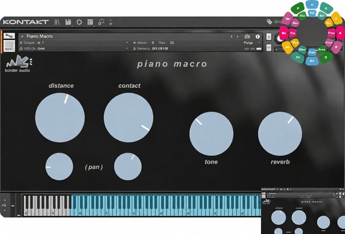Open the instrument info icon

point(257,37)
